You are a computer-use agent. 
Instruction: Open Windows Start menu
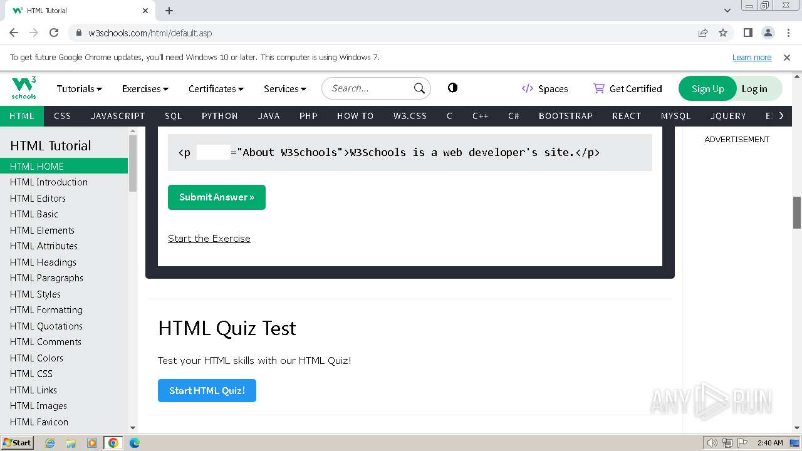click(x=18, y=442)
